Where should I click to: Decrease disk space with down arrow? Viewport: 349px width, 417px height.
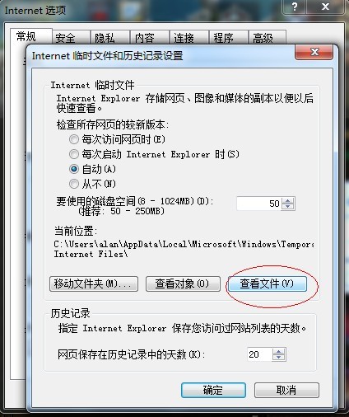coord(287,207)
